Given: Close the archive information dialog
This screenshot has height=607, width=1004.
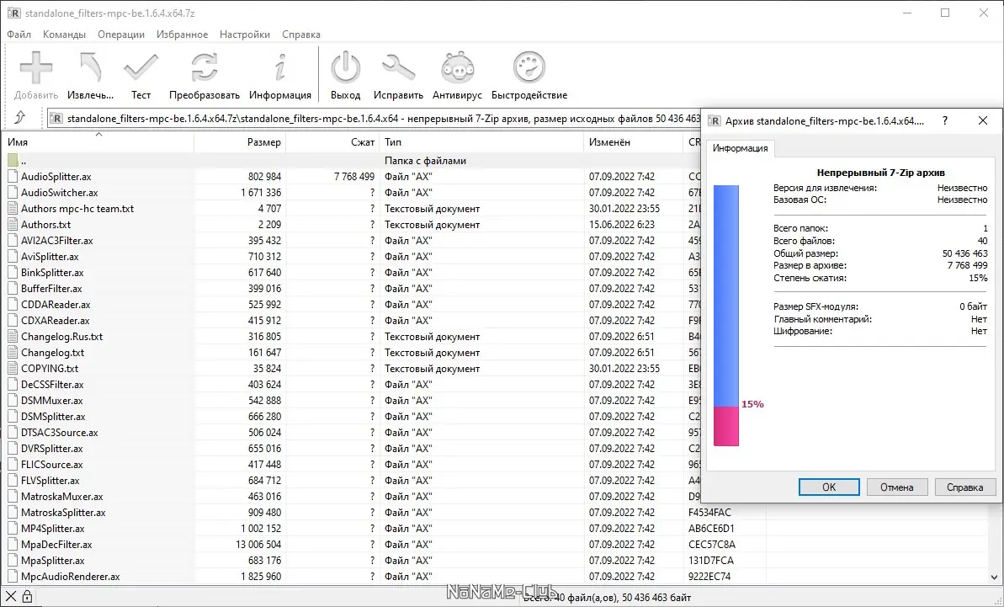Looking at the screenshot, I should click(983, 120).
